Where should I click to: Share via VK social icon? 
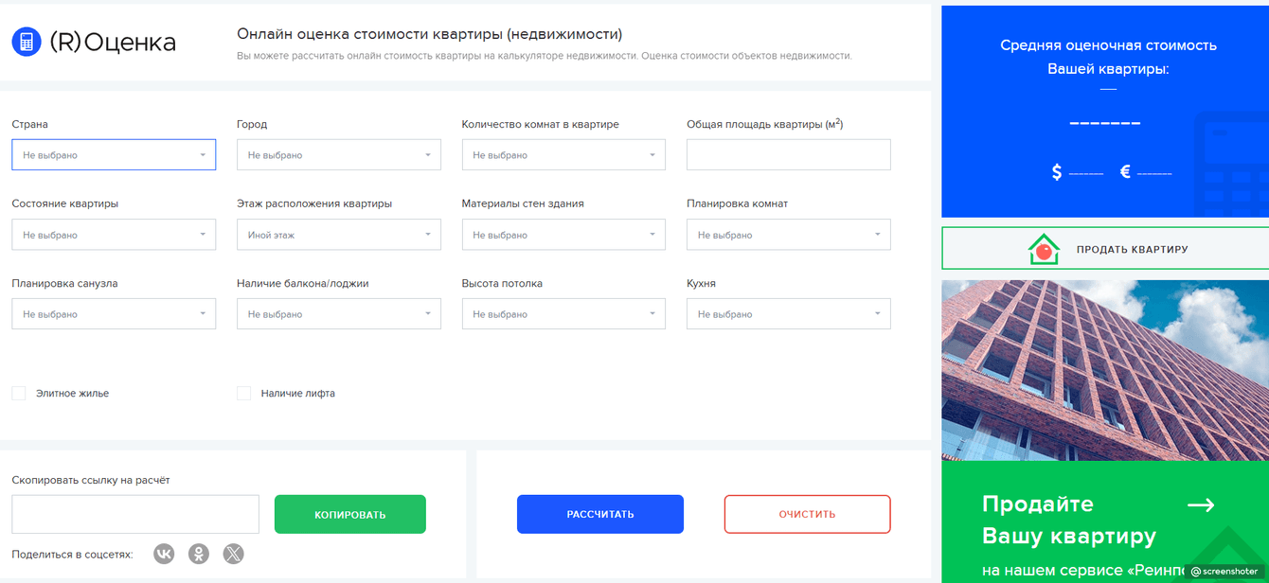[165, 554]
